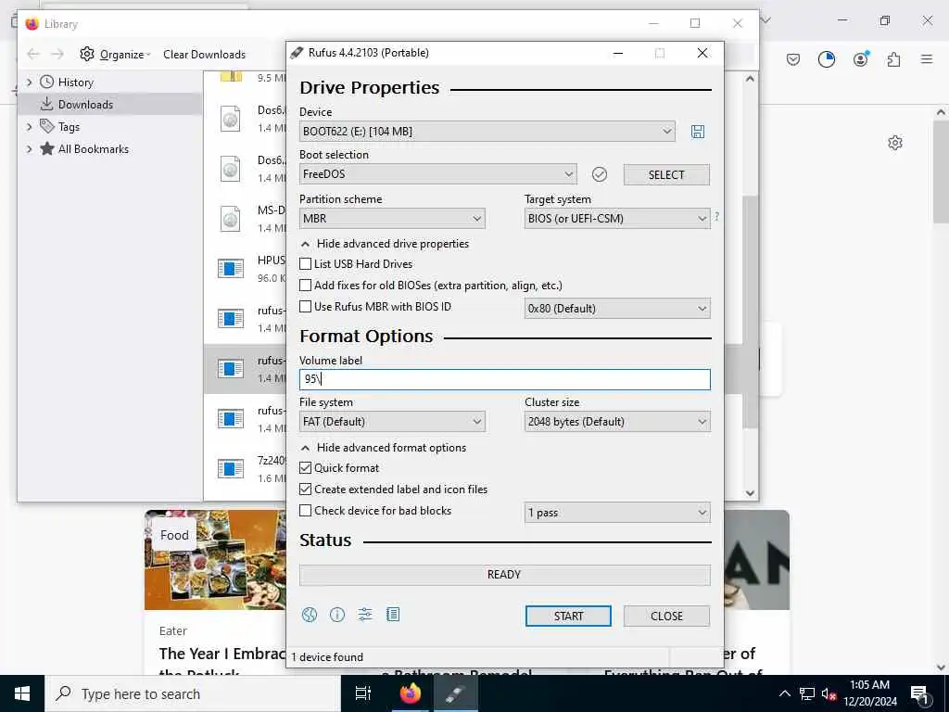Click the checkmark hash icon beside Boot selection
This screenshot has width=949, height=712.
(600, 174)
